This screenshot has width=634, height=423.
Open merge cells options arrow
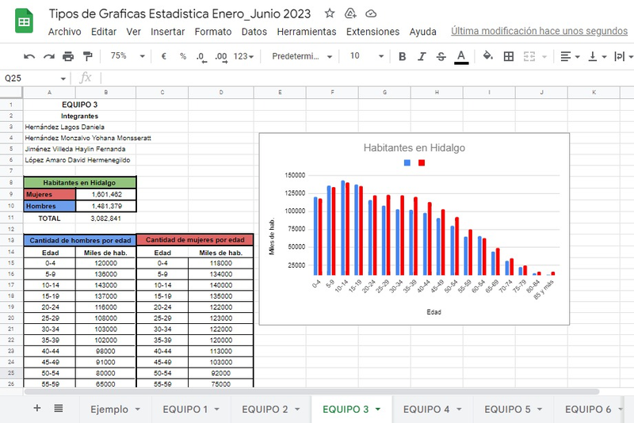[544, 56]
